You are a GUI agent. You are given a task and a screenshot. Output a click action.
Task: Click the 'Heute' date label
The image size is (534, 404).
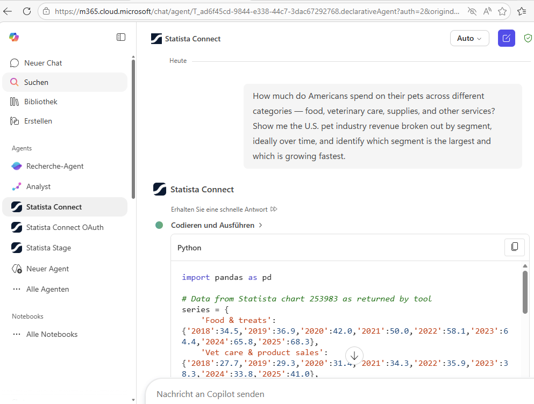(178, 61)
